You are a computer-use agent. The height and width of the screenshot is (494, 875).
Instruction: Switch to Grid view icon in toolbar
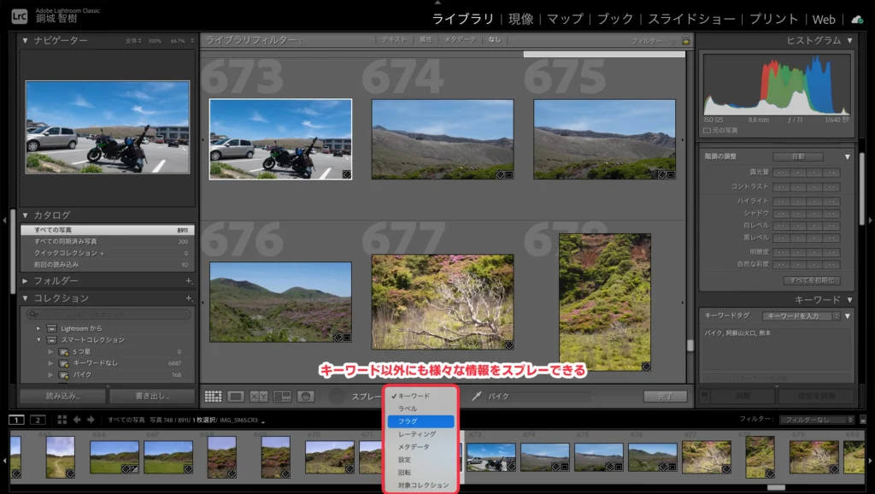(x=214, y=397)
